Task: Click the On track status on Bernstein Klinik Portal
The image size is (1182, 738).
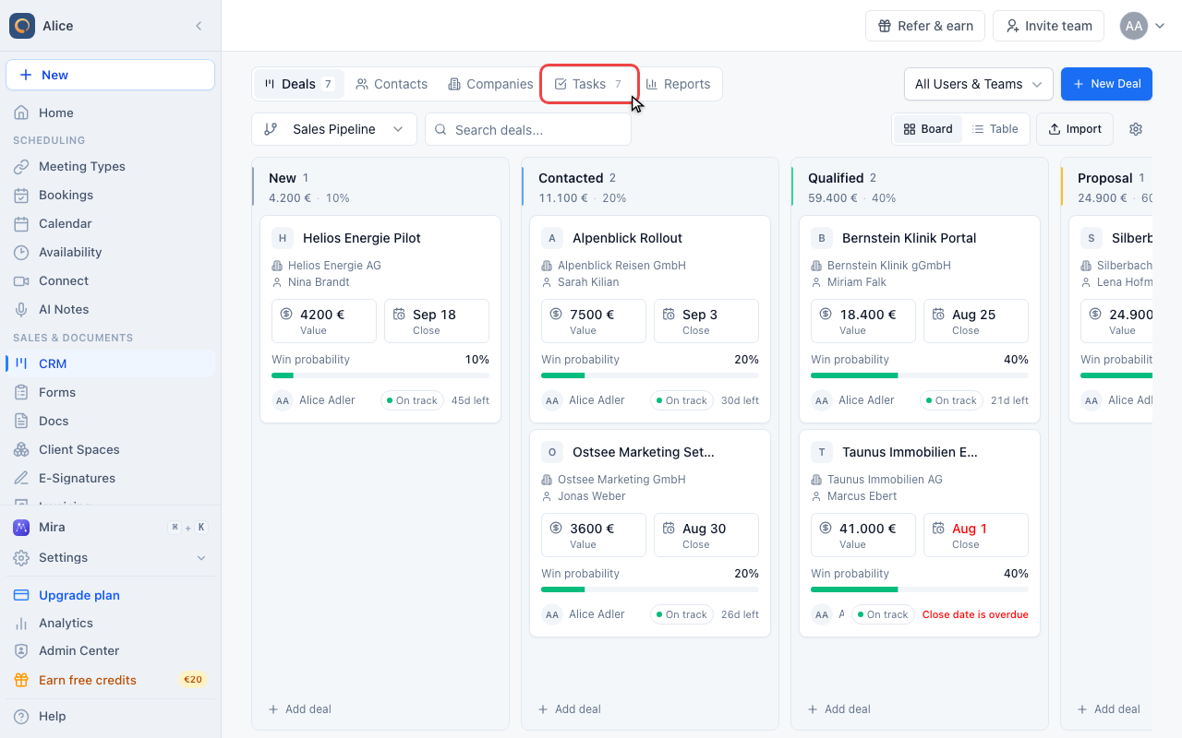Action: (x=951, y=400)
